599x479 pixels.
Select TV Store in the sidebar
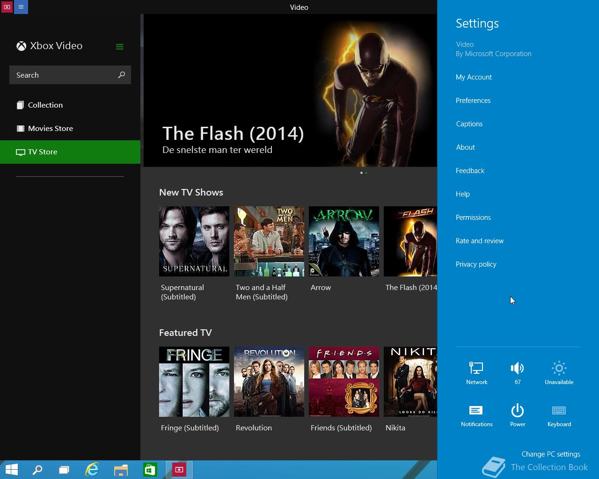(70, 152)
